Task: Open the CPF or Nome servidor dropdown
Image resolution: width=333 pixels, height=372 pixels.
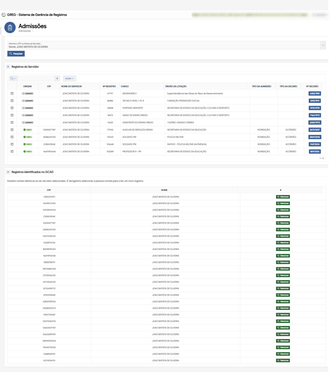Action: [323, 45]
